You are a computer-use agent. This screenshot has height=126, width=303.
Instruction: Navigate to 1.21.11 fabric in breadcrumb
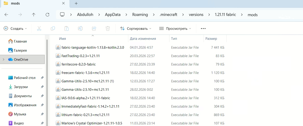225,15
